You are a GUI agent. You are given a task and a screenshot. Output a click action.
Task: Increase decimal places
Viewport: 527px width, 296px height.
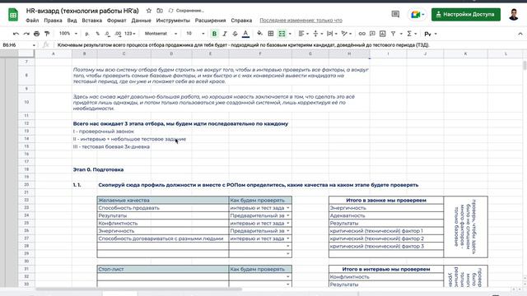coord(118,34)
